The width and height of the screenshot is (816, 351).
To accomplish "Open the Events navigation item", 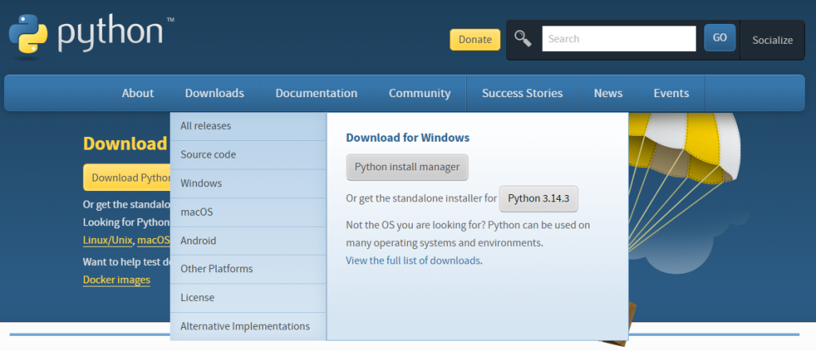I will tap(671, 93).
